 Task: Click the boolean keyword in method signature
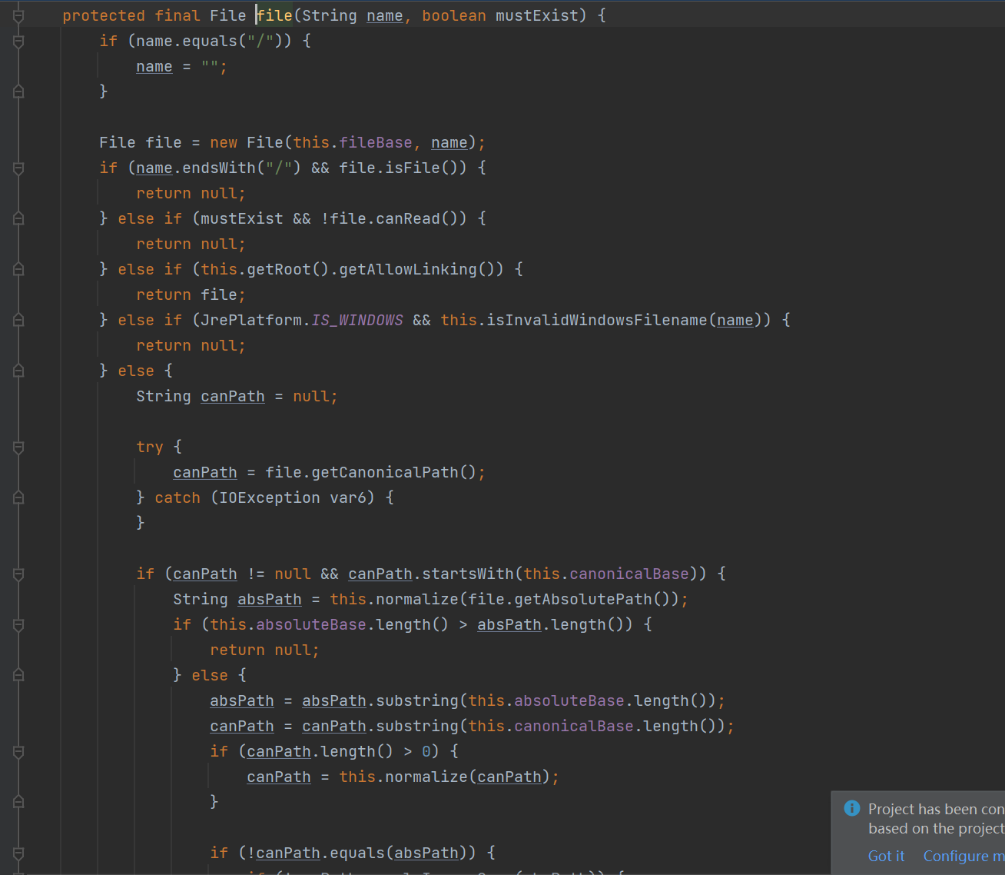pyautogui.click(x=454, y=15)
